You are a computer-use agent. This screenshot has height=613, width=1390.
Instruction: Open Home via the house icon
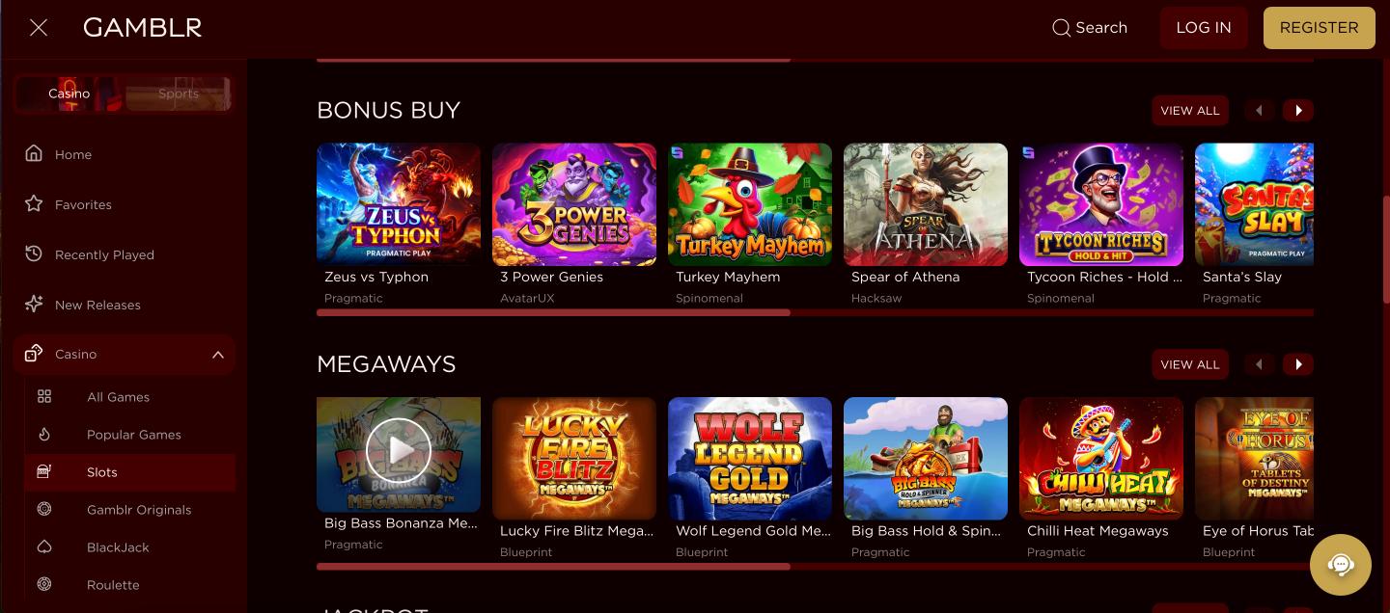pyautogui.click(x=34, y=153)
